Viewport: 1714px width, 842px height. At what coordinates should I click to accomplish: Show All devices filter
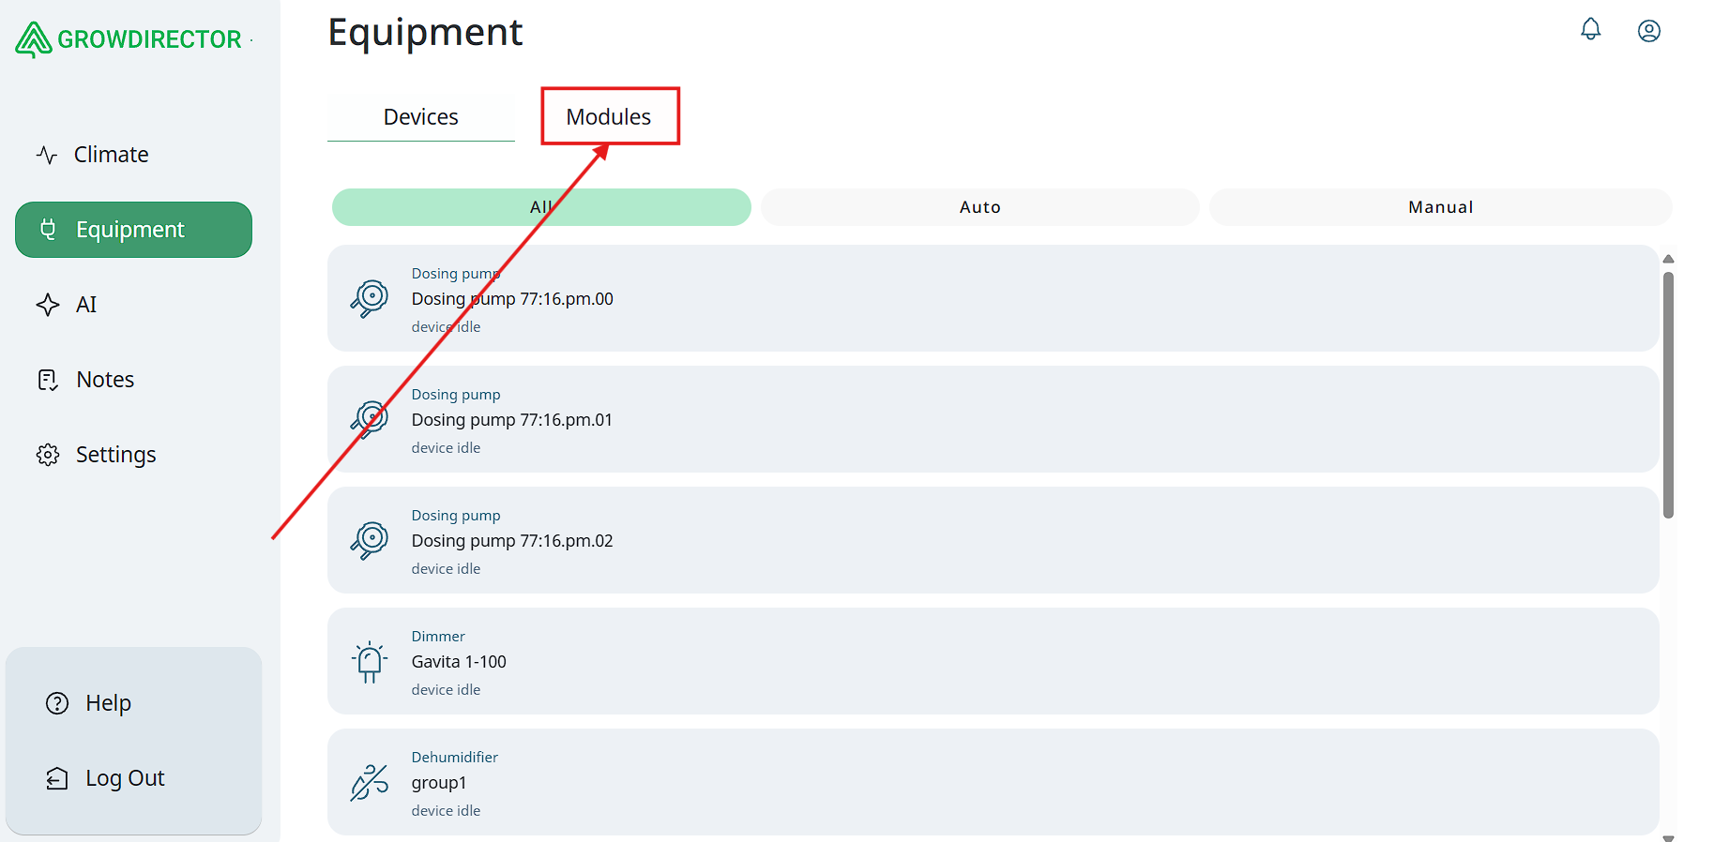541,207
